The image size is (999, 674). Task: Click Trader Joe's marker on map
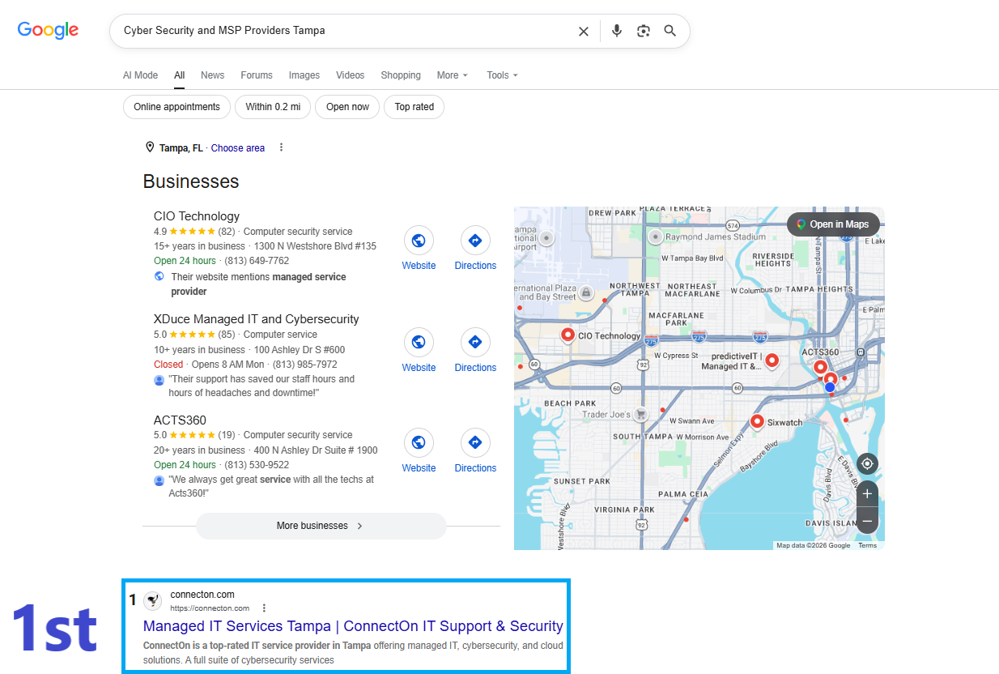click(x=640, y=414)
